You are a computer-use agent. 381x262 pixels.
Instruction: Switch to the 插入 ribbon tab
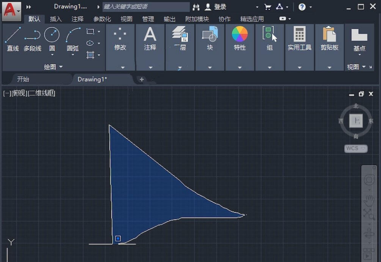(x=56, y=19)
